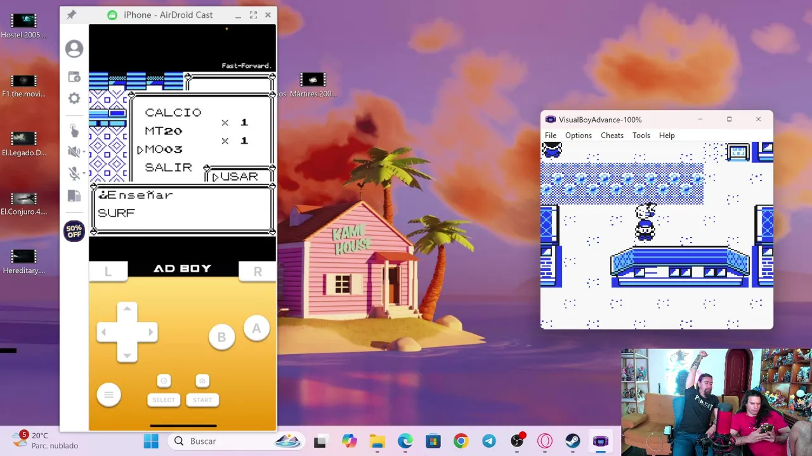
Task: Open VisualBoyAdvance File menu
Action: [551, 136]
